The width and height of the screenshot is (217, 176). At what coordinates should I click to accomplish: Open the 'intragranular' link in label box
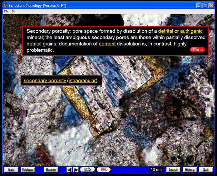point(82,80)
